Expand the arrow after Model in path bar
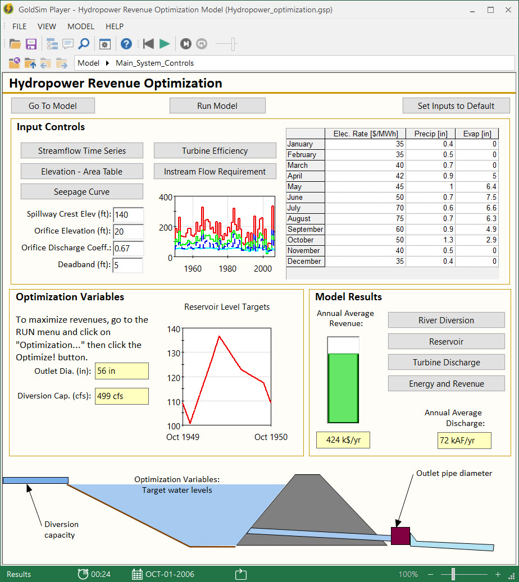519x582 pixels. point(107,63)
